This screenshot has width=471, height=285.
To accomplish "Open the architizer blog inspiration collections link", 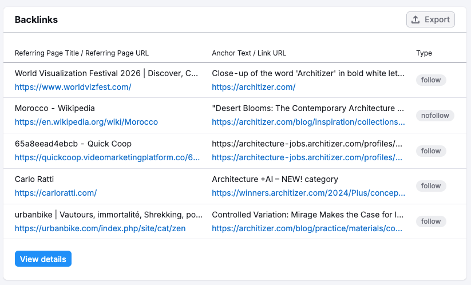I will 308,122.
